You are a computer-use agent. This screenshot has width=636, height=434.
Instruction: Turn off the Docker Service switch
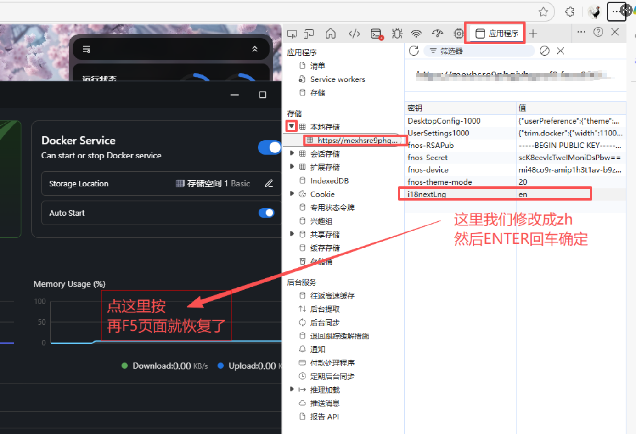[x=270, y=147]
